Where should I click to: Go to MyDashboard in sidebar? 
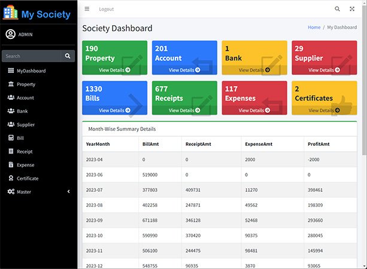(x=31, y=71)
